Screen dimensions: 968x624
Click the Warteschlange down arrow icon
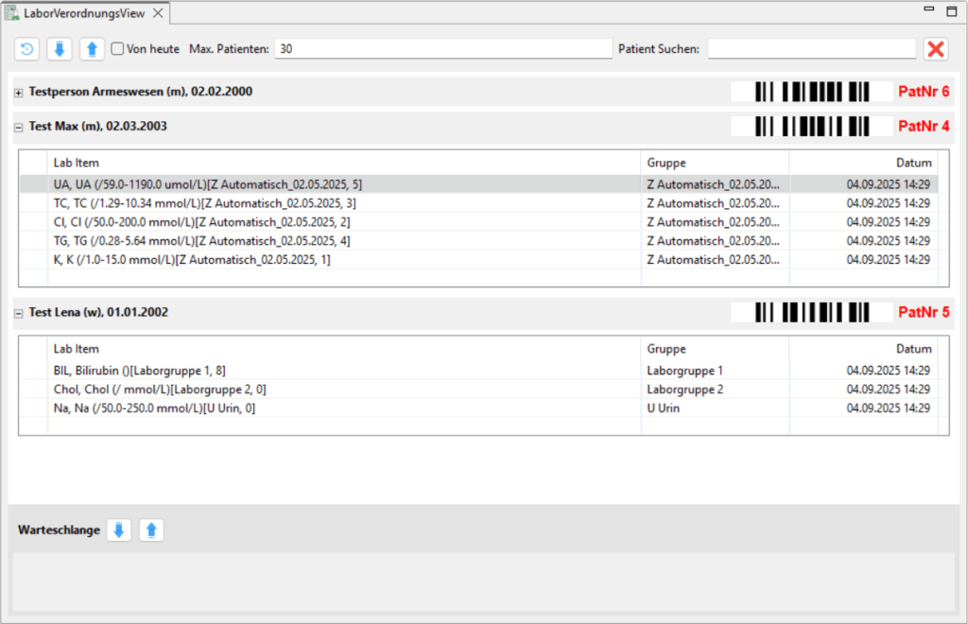tap(118, 530)
